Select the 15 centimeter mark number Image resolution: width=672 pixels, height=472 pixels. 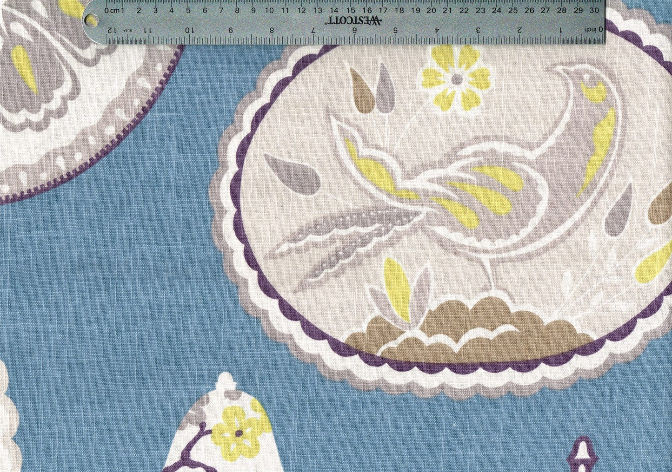pos(351,10)
